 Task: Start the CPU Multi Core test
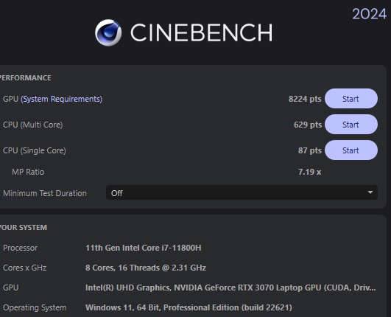pyautogui.click(x=351, y=125)
